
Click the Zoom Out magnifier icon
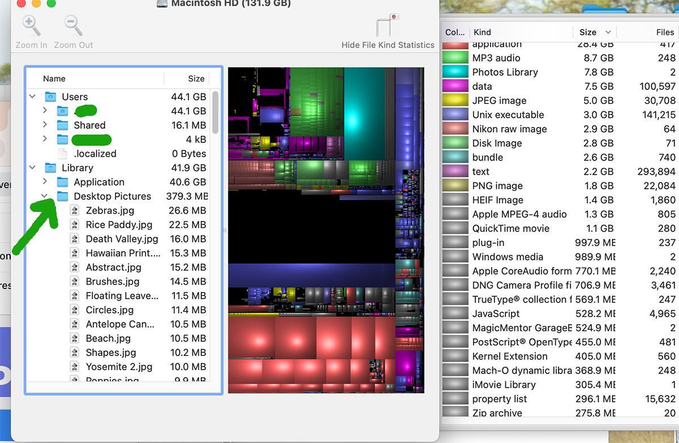[74, 26]
